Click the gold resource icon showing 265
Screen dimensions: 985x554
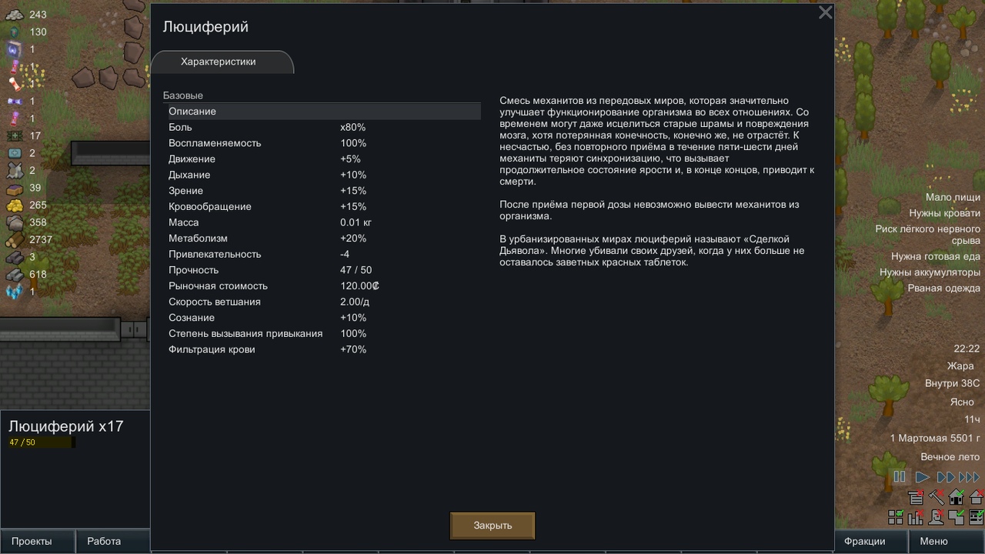(15, 205)
